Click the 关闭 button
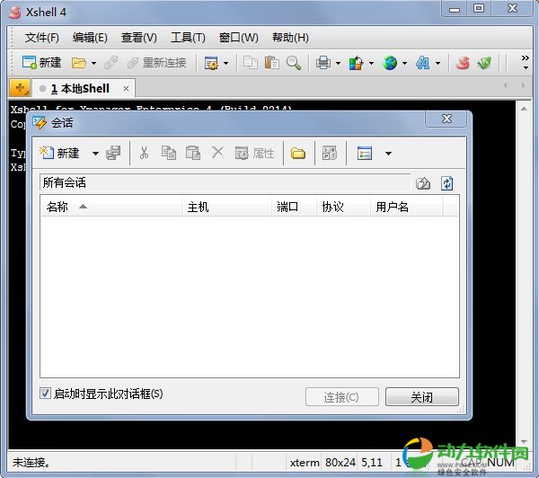539x478 pixels. 422,397
